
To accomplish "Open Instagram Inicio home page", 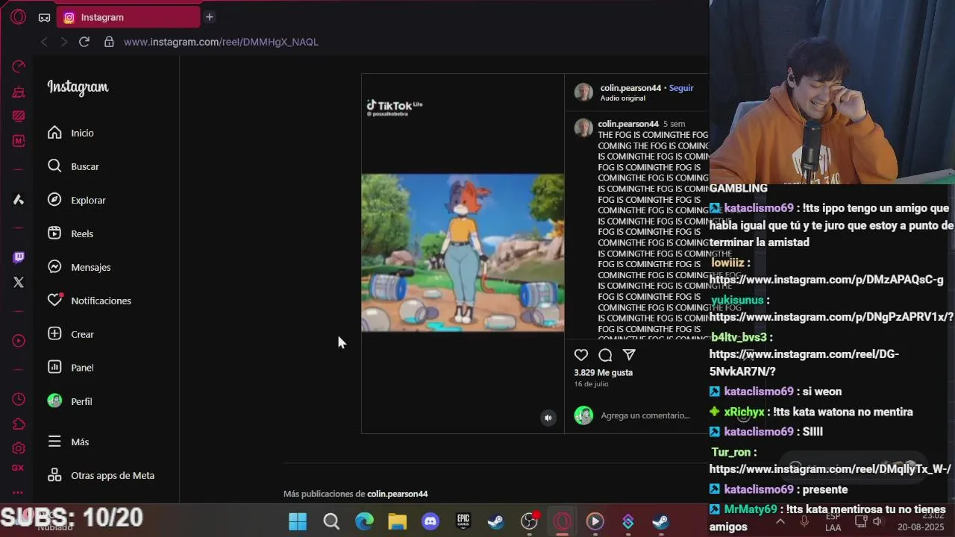I will [x=71, y=133].
